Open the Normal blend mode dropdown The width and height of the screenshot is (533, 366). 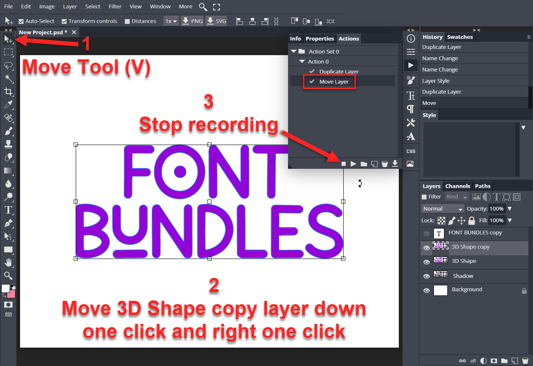coord(443,208)
